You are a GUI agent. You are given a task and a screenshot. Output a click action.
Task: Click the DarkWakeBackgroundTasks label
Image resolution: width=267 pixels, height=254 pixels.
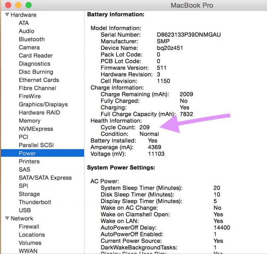[x=139, y=247]
